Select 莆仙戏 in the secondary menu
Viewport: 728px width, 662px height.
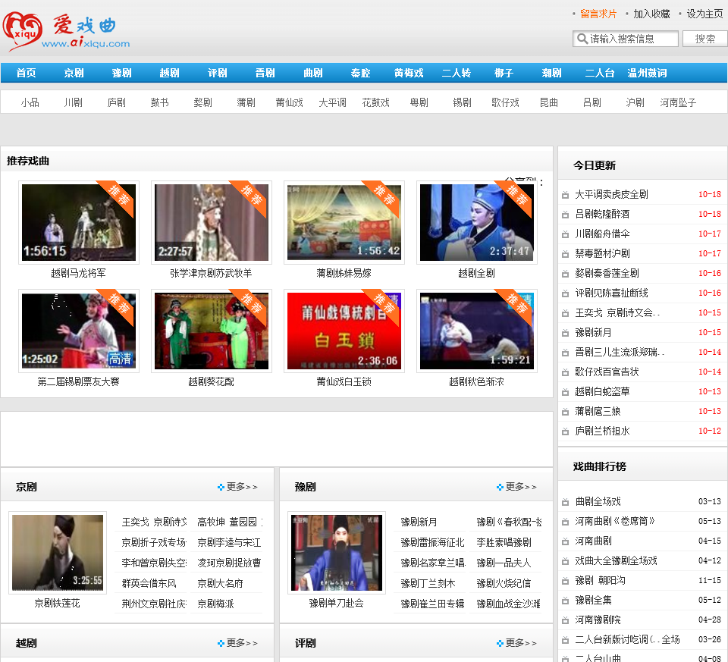pyautogui.click(x=289, y=102)
